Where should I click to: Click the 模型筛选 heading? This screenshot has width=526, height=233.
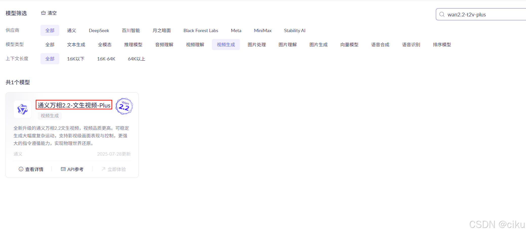[16, 13]
